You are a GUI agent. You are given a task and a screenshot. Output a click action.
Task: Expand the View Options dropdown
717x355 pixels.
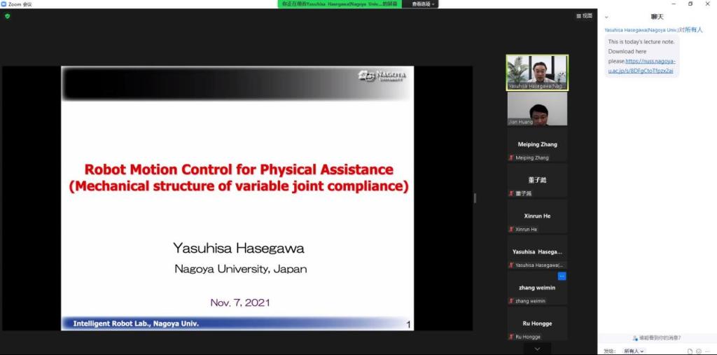pos(423,4)
